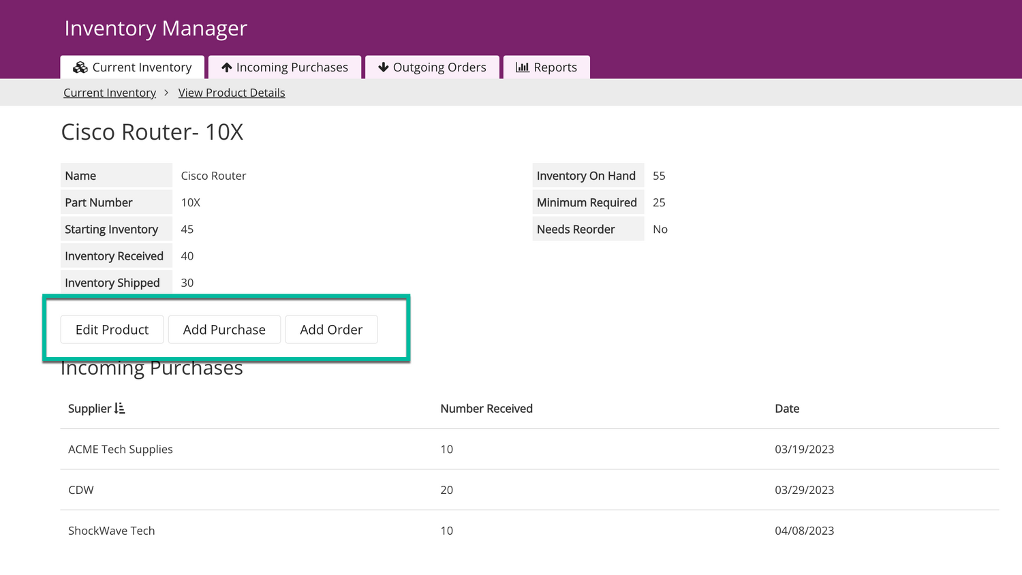Click the breadcrumb chevron separator
Image resolution: width=1022 pixels, height=575 pixels.
[166, 93]
